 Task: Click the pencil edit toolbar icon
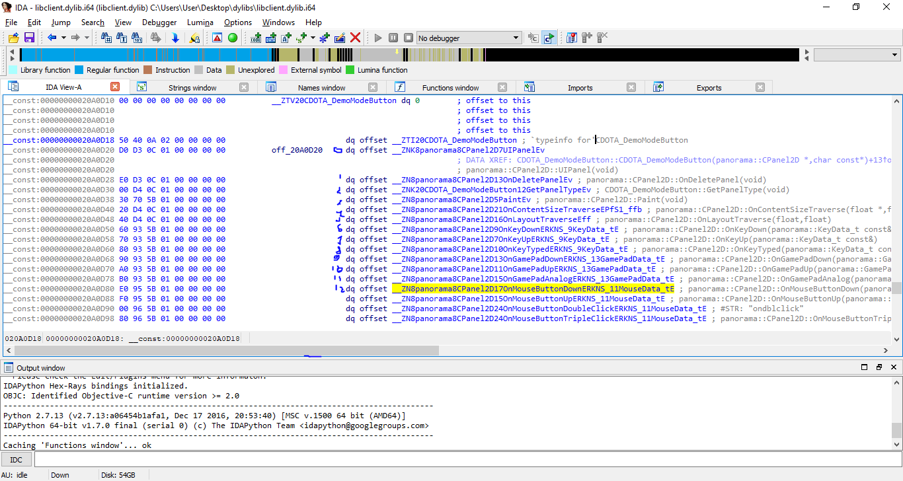click(x=340, y=38)
